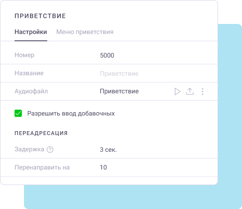Open the three-dot audio file menu
Image resolution: width=242 pixels, height=209 pixels.
(x=202, y=91)
